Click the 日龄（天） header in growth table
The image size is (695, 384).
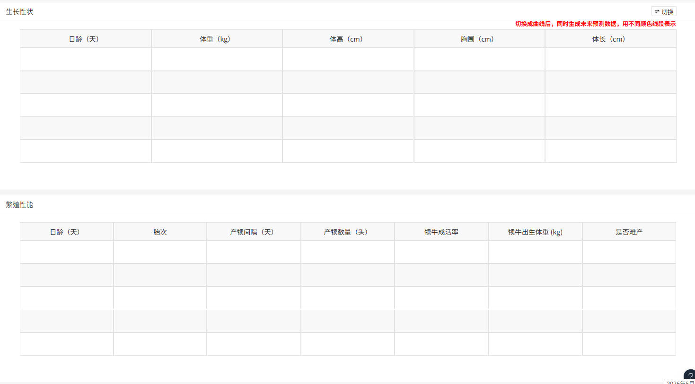(x=86, y=39)
